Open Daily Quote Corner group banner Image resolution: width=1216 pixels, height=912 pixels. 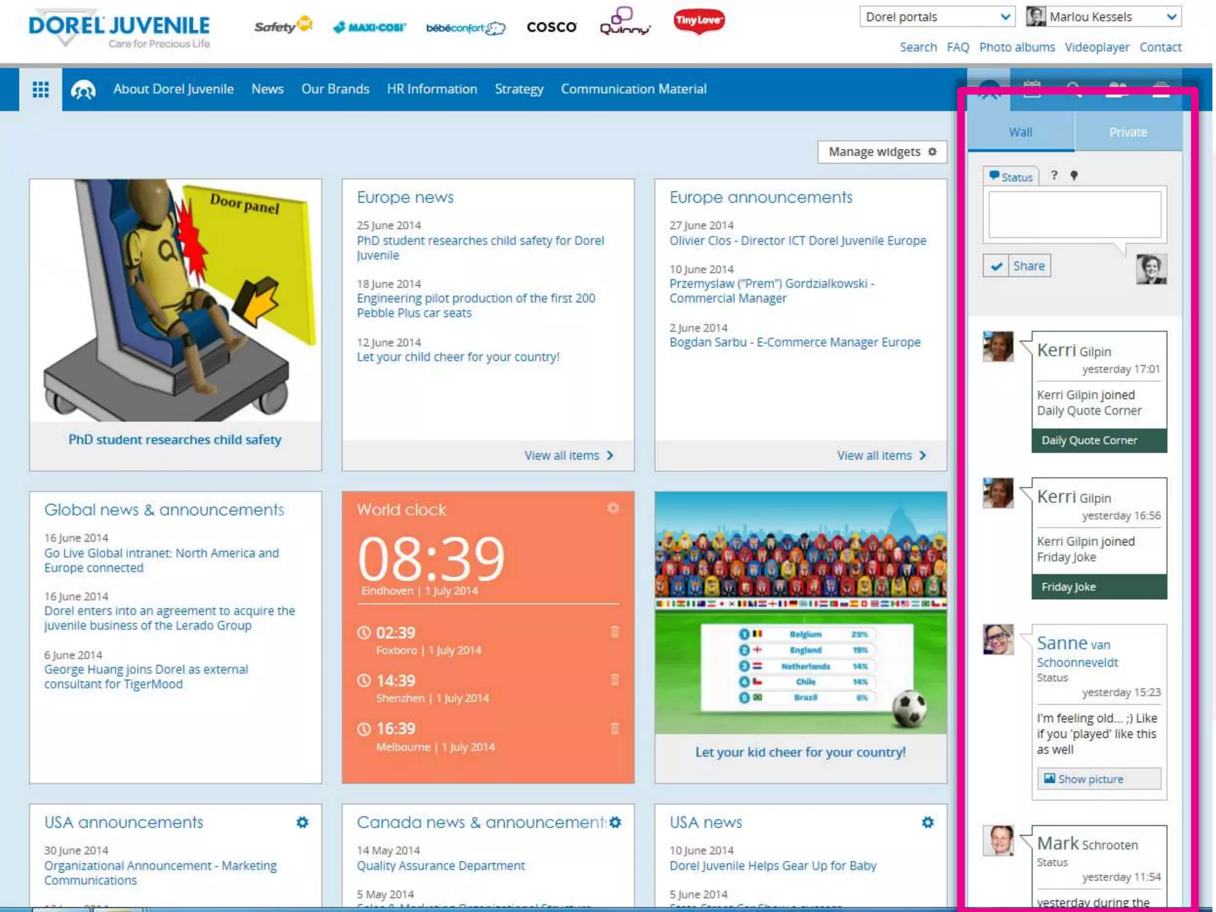coord(1099,440)
